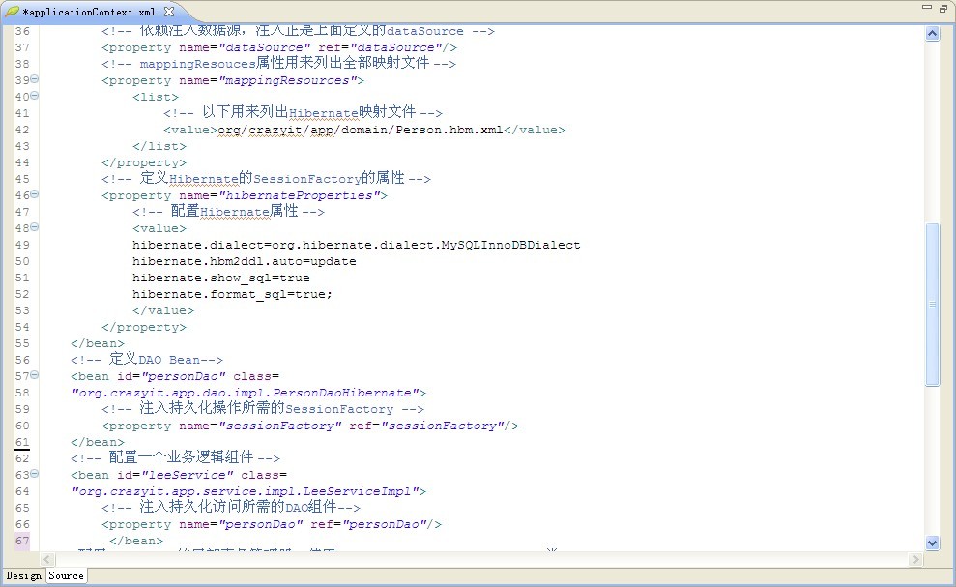Click the left arrow of the horizontal scrollbar
Viewport: 956px width, 587px height.
coord(45,558)
